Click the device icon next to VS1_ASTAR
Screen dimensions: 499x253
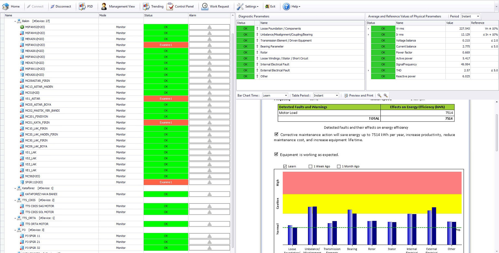(22, 99)
